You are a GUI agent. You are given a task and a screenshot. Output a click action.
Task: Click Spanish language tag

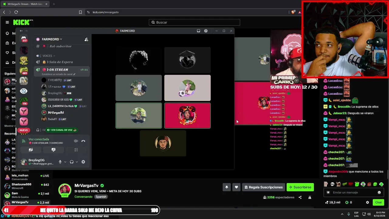(101, 197)
